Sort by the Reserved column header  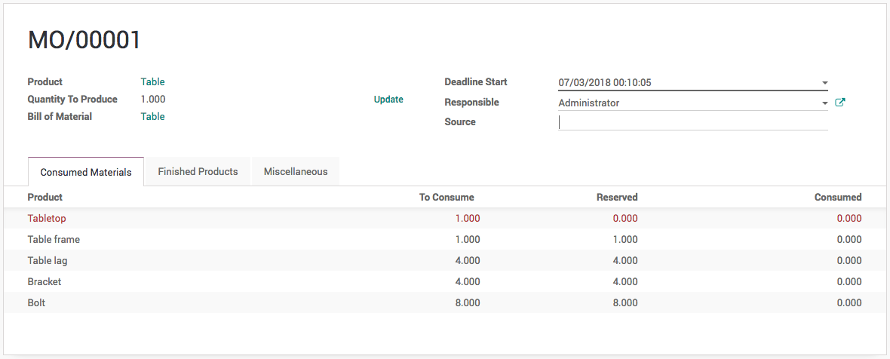click(616, 197)
